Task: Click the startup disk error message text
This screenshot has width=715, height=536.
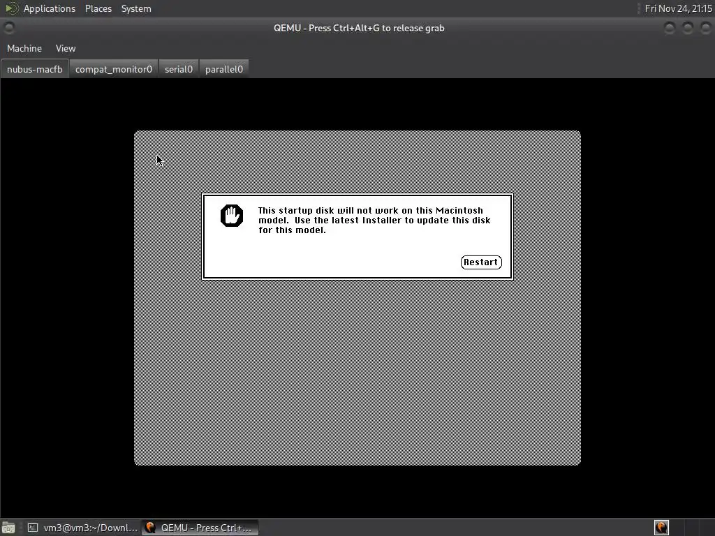Action: tap(374, 220)
